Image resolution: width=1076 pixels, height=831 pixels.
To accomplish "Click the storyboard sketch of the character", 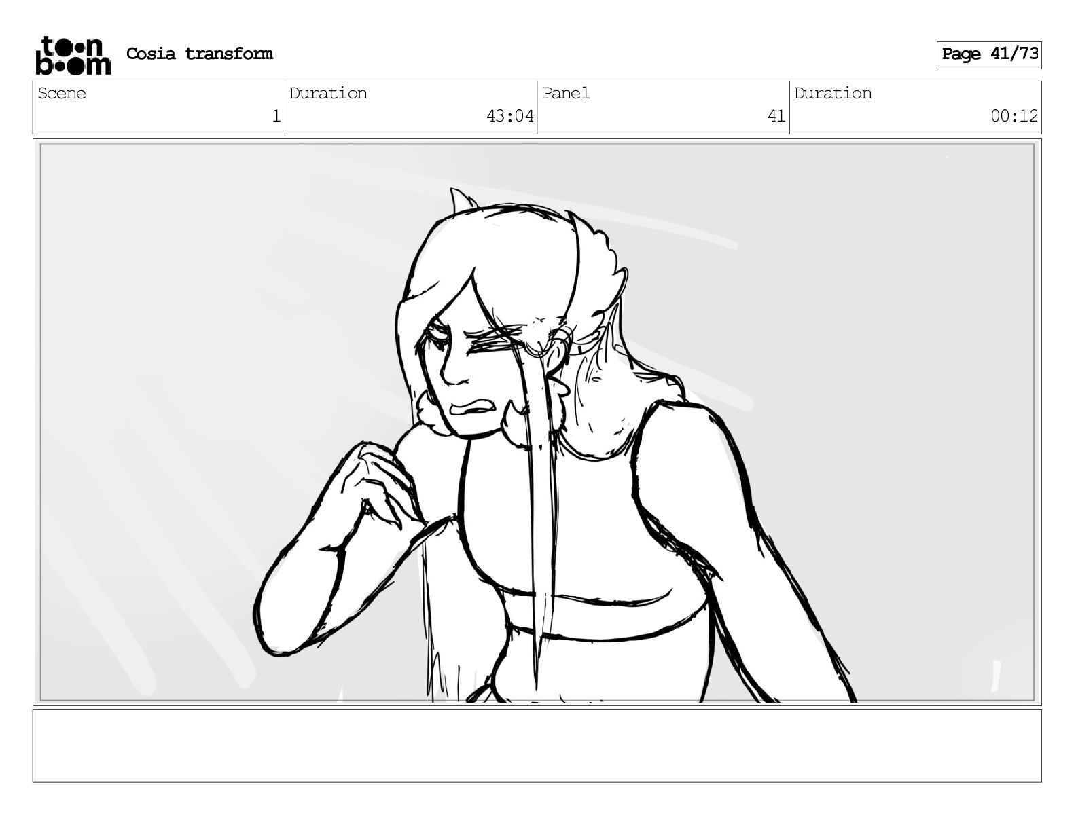I will point(537,422).
